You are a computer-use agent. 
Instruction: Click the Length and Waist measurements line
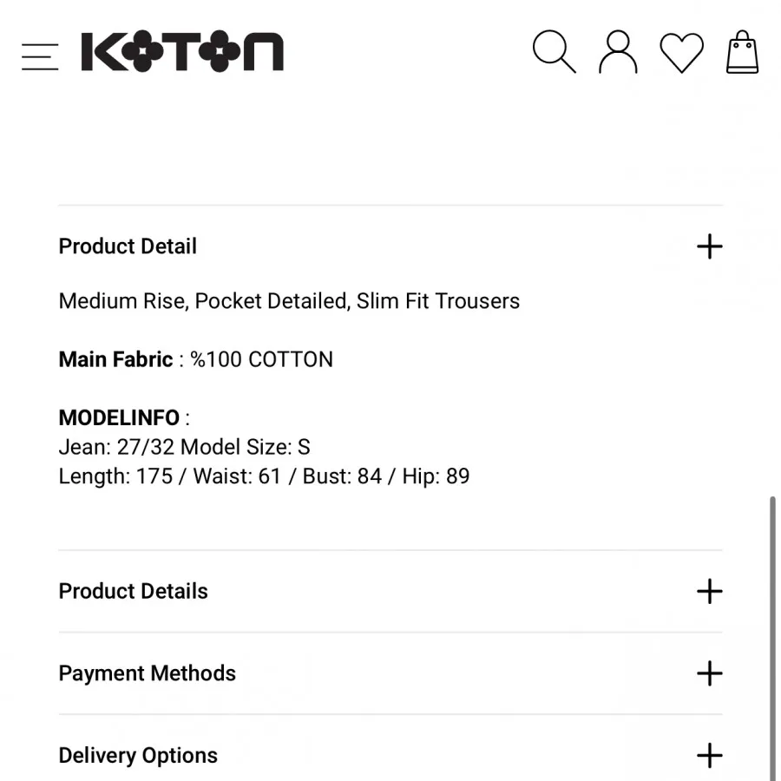pyautogui.click(x=264, y=476)
